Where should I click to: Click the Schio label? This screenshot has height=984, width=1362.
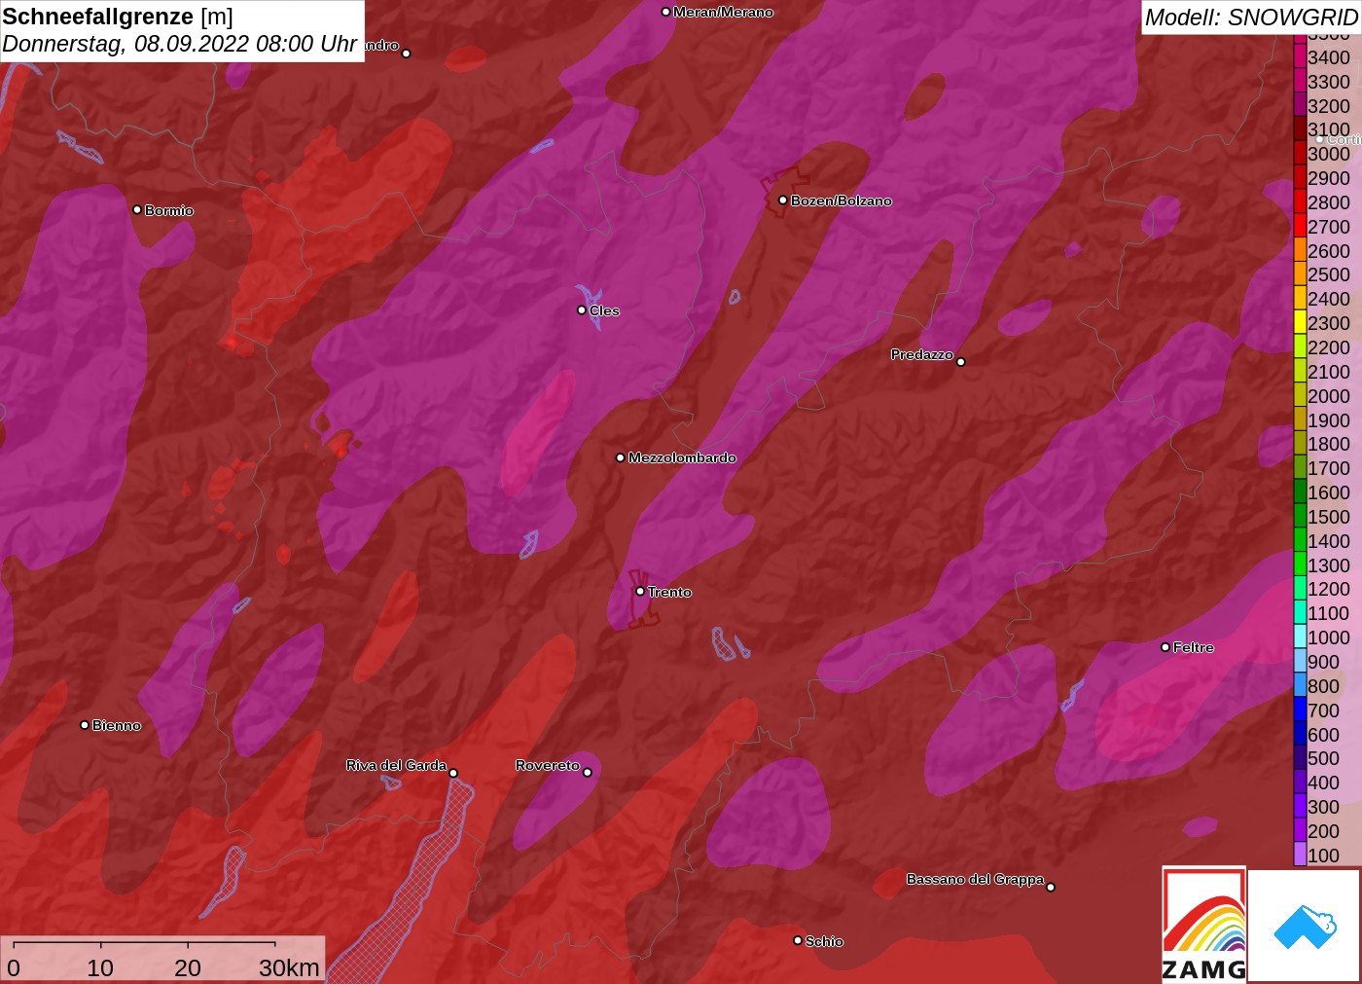click(824, 941)
